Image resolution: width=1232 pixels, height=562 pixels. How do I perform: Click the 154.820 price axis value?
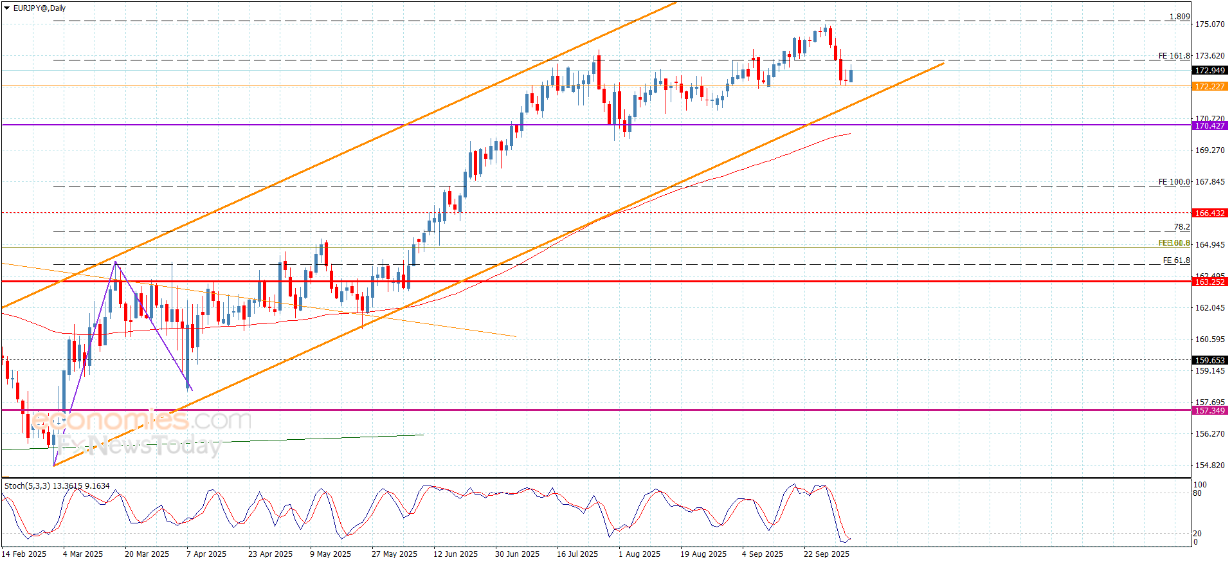click(1209, 466)
